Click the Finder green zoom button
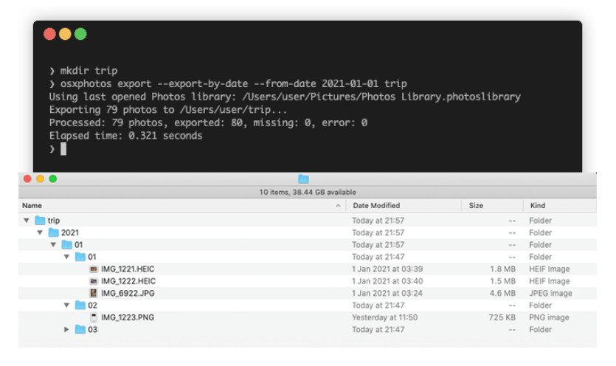This screenshot has height=366, width=616. tap(53, 179)
